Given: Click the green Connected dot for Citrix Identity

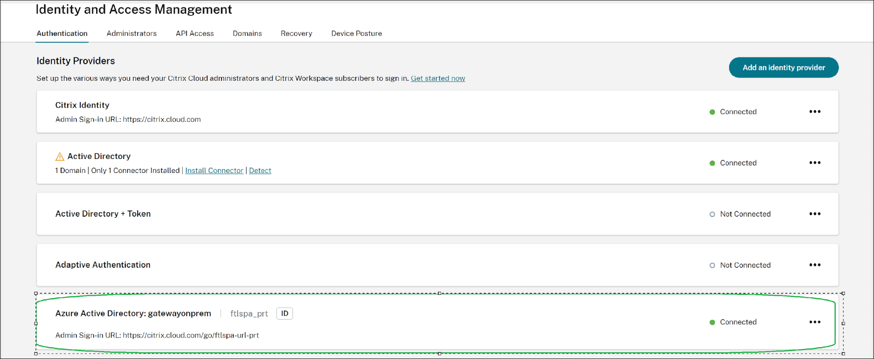Looking at the screenshot, I should point(712,112).
